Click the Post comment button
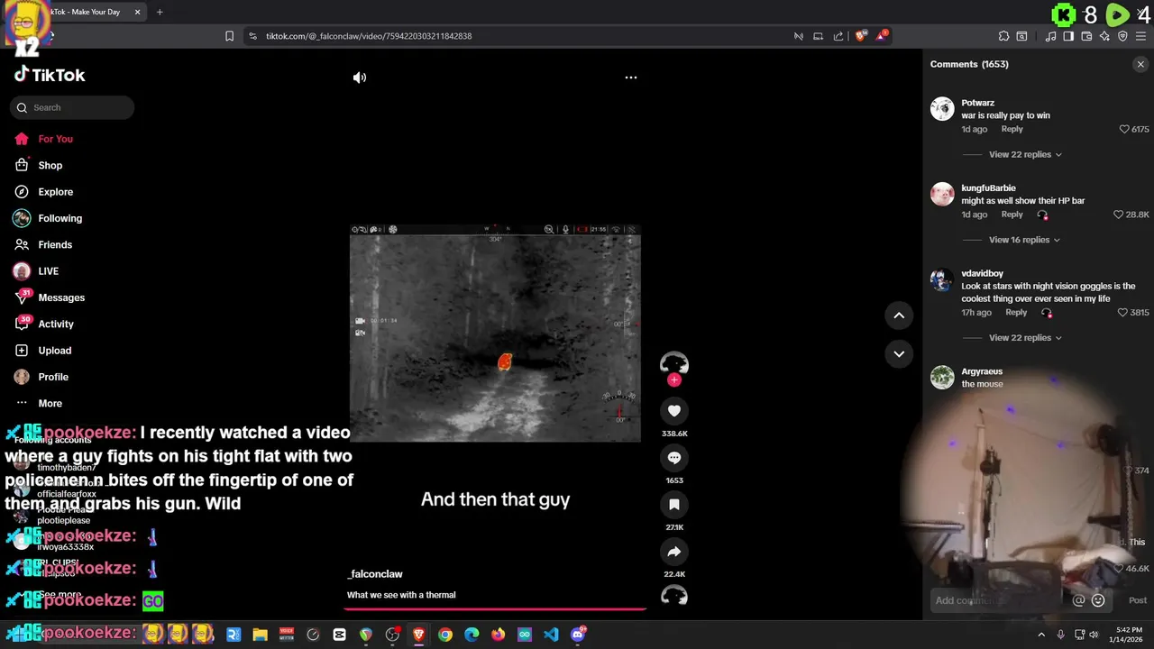This screenshot has width=1154, height=649. coord(1138,600)
